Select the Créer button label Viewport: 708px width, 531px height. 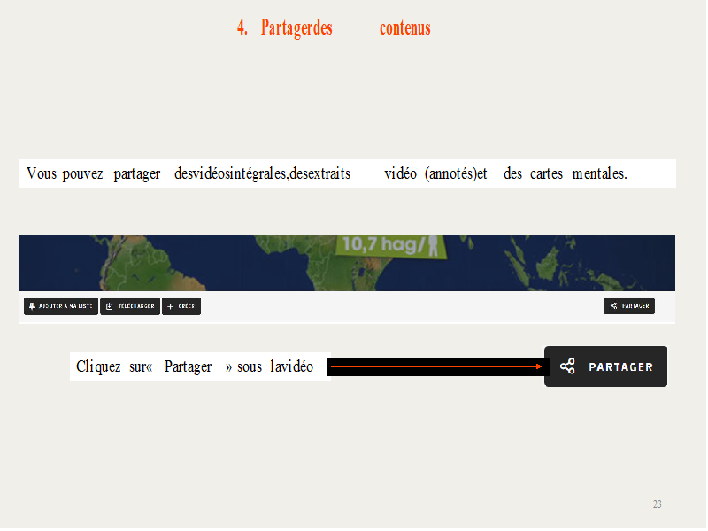[x=187, y=307]
